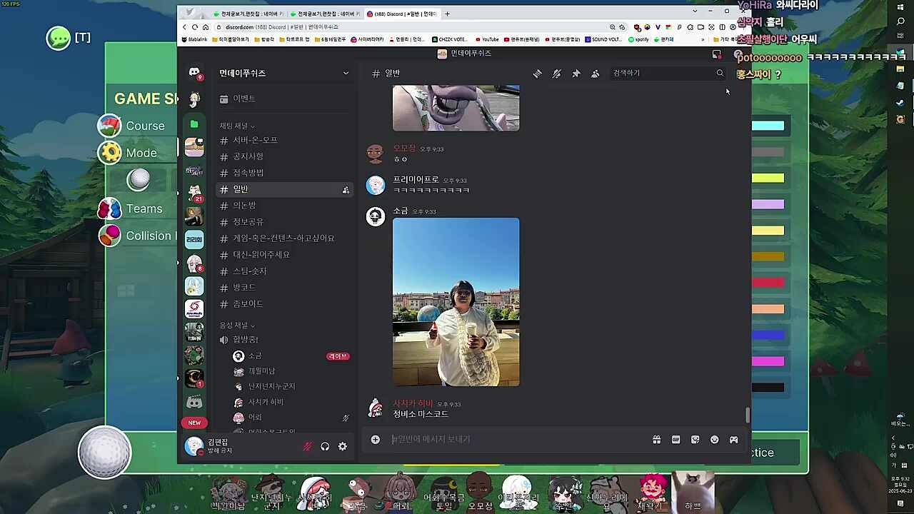Open the emoji picker
Image resolution: width=914 pixels, height=514 pixels.
pyautogui.click(x=714, y=440)
